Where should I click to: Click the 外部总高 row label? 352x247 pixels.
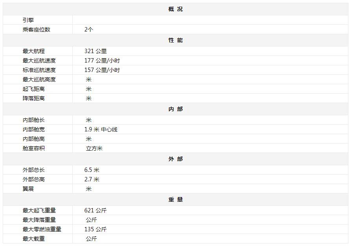click(34, 179)
